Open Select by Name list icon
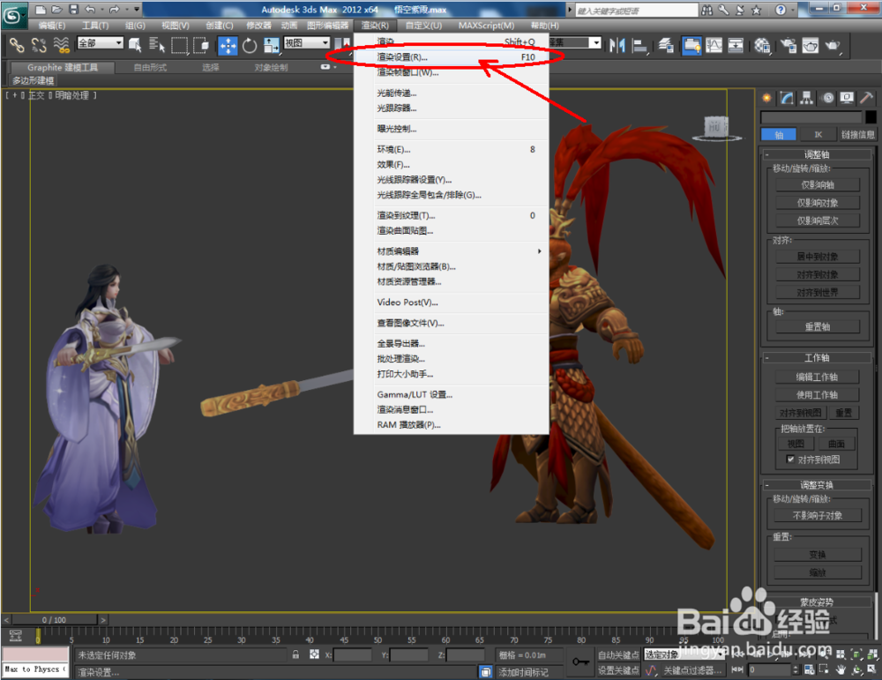 (x=157, y=45)
